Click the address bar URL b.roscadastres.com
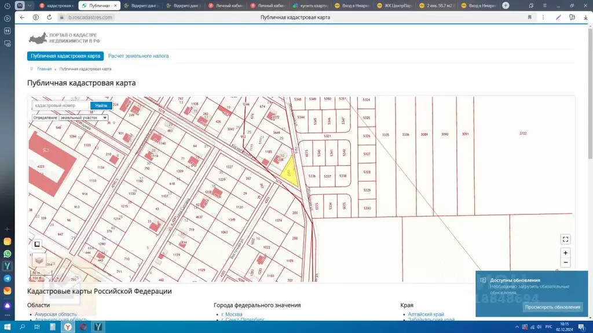 [x=90, y=17]
